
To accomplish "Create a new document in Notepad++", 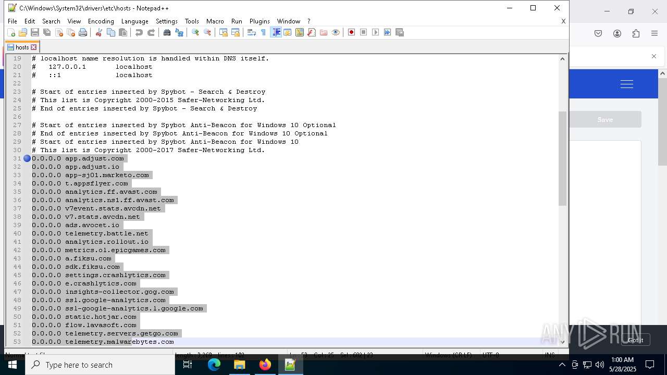I will [11, 32].
